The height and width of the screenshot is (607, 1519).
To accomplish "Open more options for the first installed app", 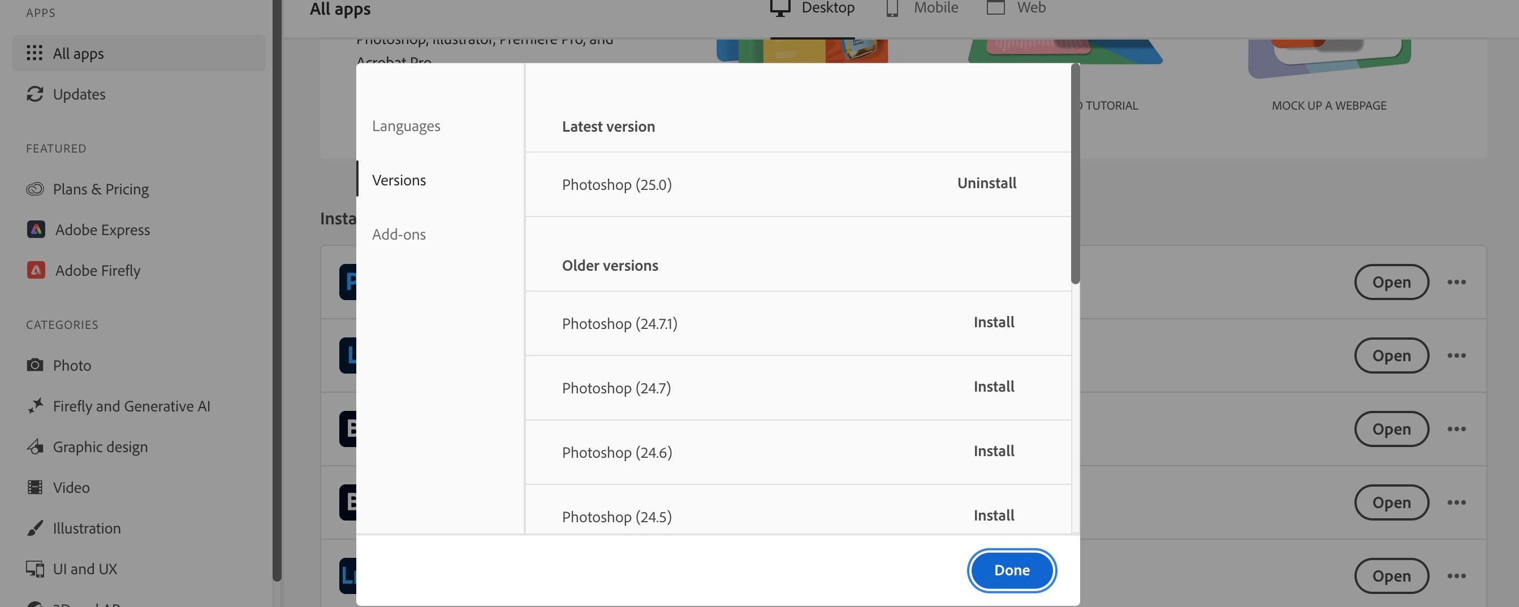I will pos(1456,281).
